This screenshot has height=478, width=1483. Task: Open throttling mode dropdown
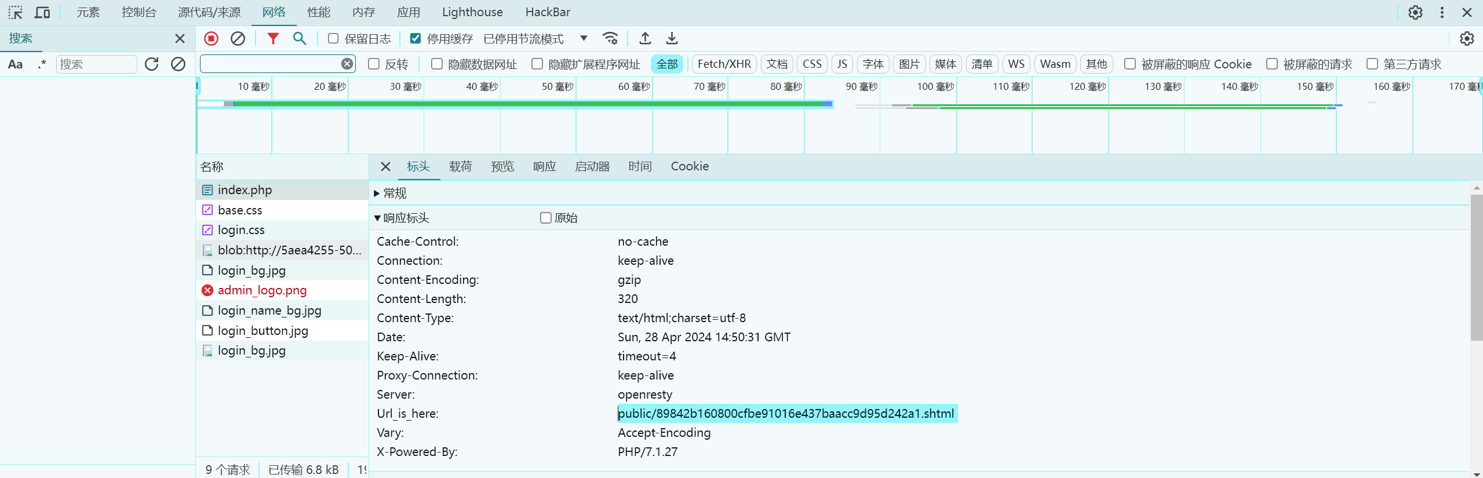pyautogui.click(x=536, y=38)
